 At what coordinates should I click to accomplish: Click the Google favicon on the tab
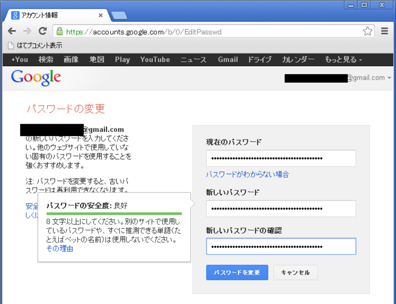pos(15,15)
